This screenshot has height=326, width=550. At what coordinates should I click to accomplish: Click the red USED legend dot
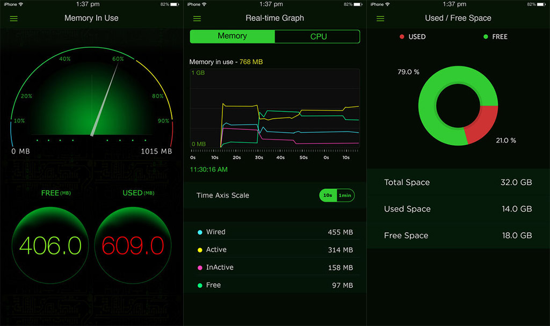402,37
